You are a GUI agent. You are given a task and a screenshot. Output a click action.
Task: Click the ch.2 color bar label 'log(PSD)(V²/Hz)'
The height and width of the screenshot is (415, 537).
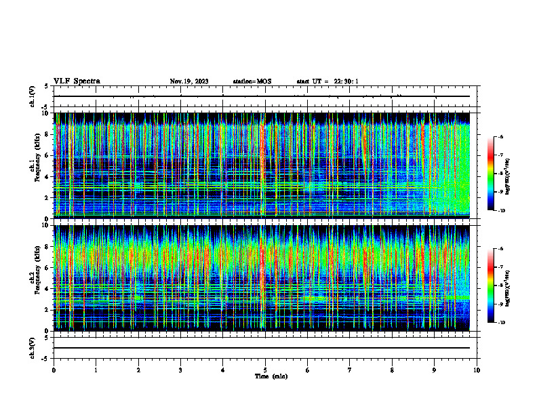pyautogui.click(x=507, y=288)
